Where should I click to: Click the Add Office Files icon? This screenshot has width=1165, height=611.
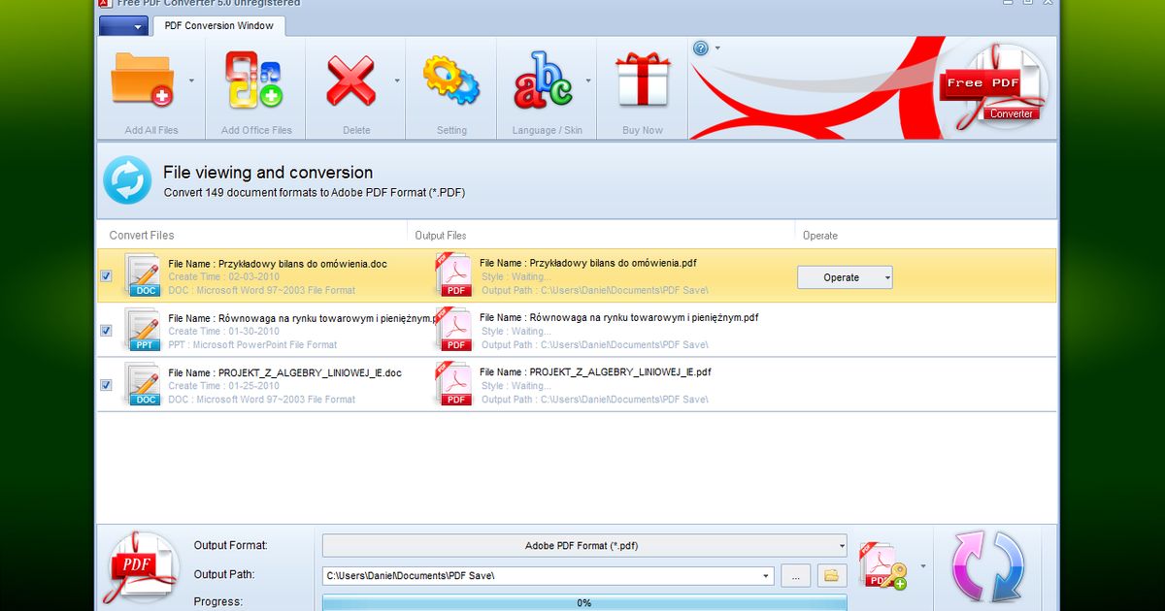(x=253, y=80)
